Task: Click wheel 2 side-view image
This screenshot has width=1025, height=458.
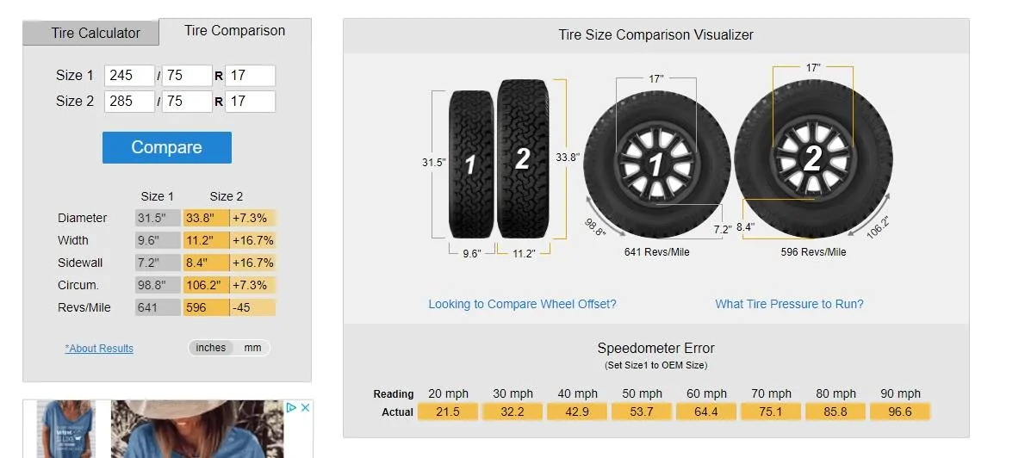Action: click(813, 159)
